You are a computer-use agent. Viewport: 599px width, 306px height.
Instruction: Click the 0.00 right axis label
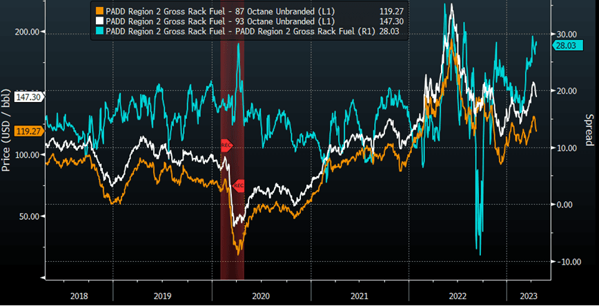pos(564,205)
